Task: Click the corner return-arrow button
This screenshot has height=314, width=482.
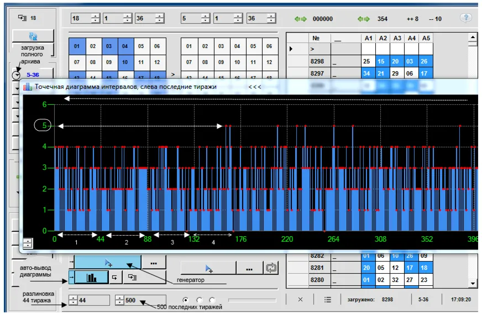Action: [x=114, y=278]
